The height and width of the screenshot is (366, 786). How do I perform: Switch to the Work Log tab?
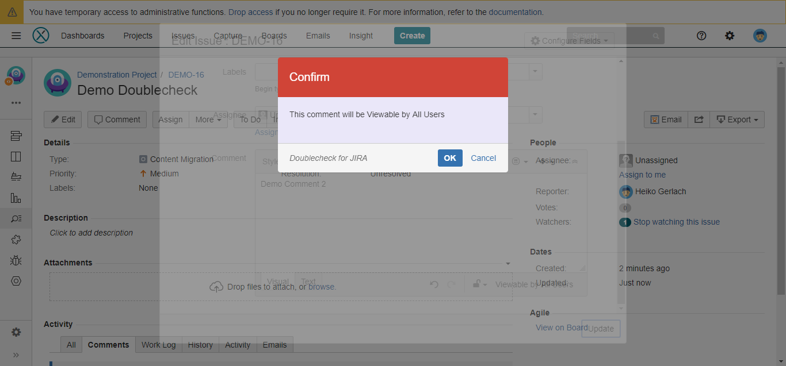pyautogui.click(x=159, y=345)
